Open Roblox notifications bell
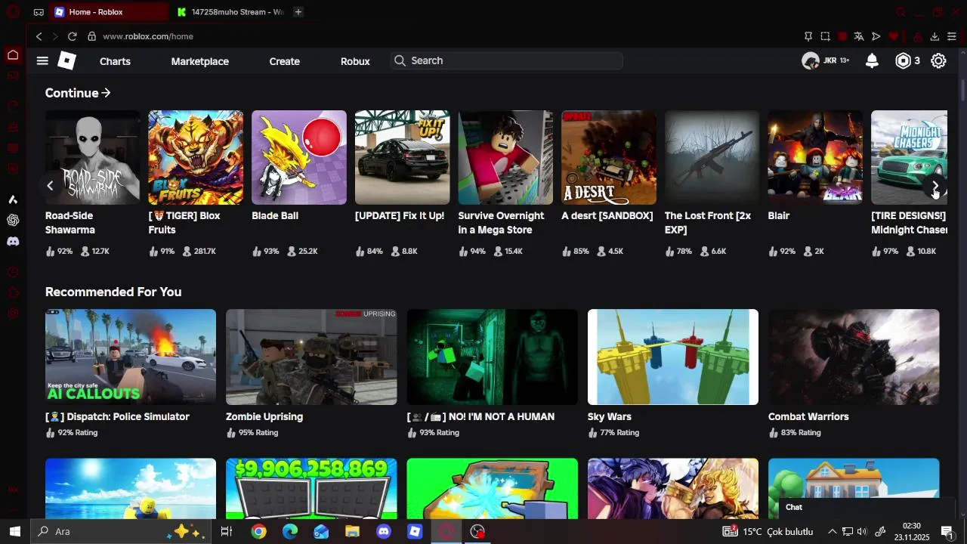This screenshot has height=544, width=967. coord(872,61)
